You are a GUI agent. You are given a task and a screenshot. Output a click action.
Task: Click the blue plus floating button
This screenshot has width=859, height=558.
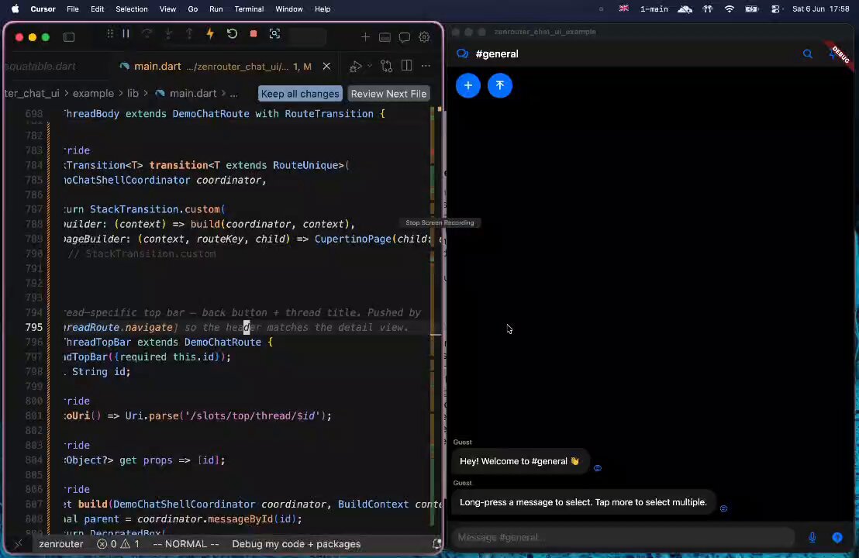pos(467,85)
